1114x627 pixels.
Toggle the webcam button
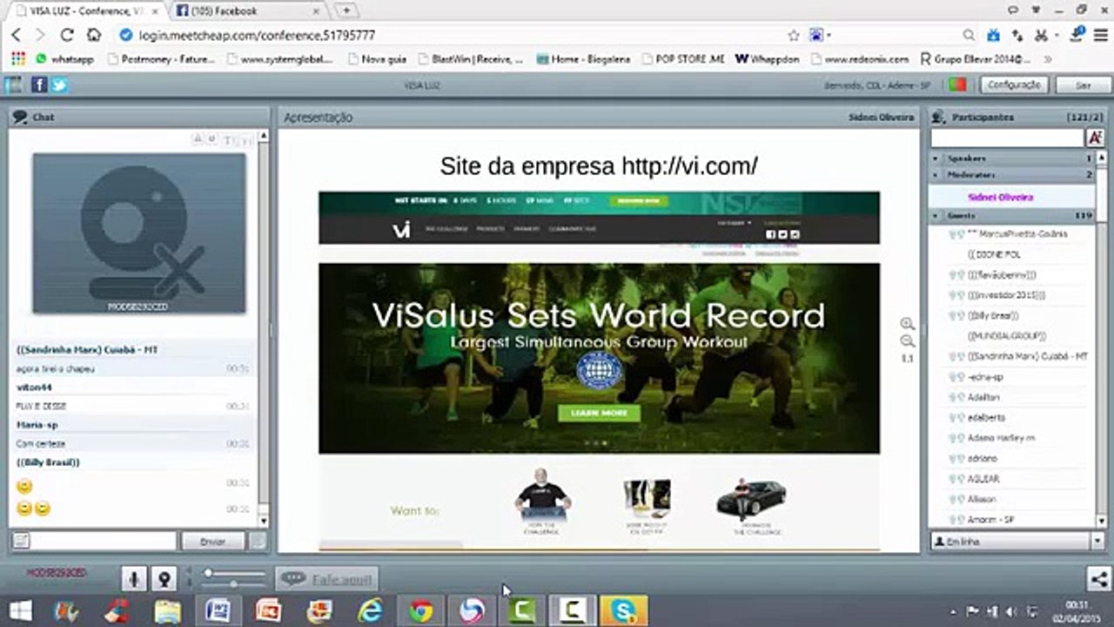(163, 578)
